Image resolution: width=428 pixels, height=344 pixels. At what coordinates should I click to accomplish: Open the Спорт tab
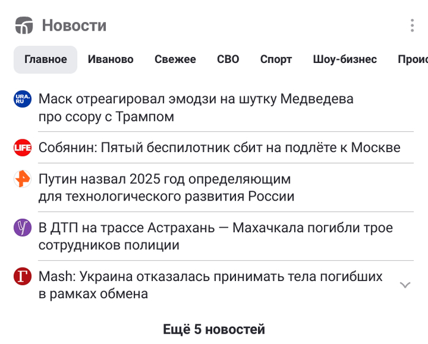[276, 59]
